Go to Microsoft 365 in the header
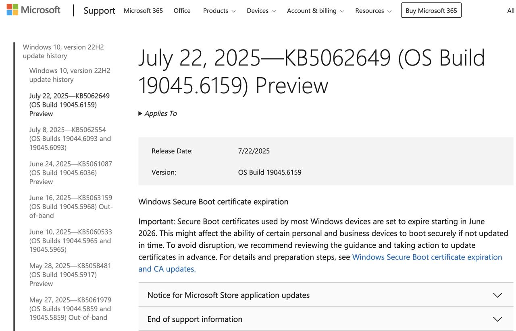 [x=143, y=10]
